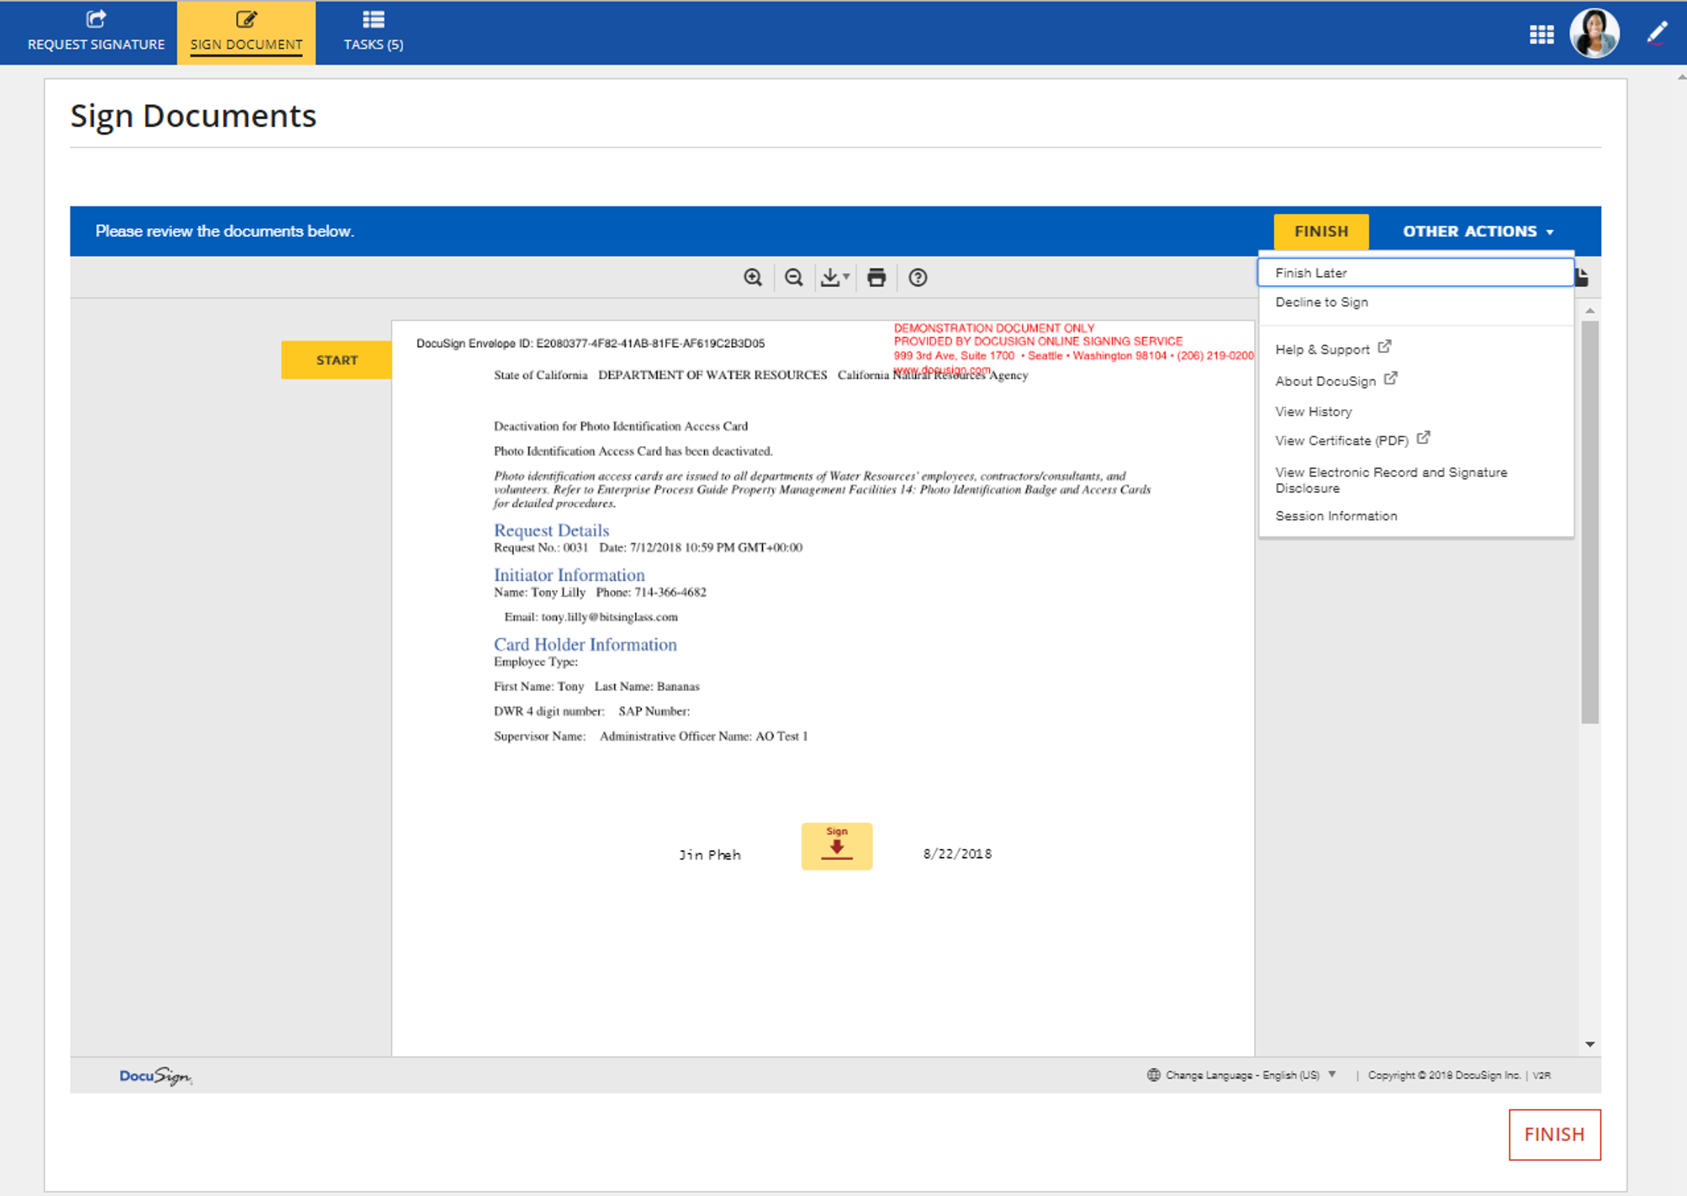The height and width of the screenshot is (1196, 1687).
Task: Open View Certificate (PDF)
Action: (1352, 440)
